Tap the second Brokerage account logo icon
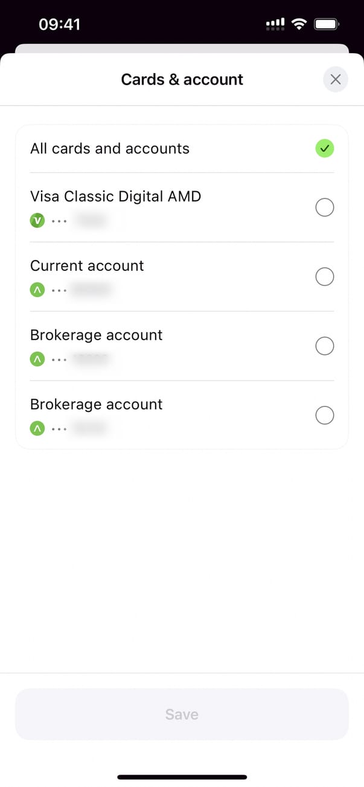Image resolution: width=364 pixels, height=787 pixels. tap(37, 429)
